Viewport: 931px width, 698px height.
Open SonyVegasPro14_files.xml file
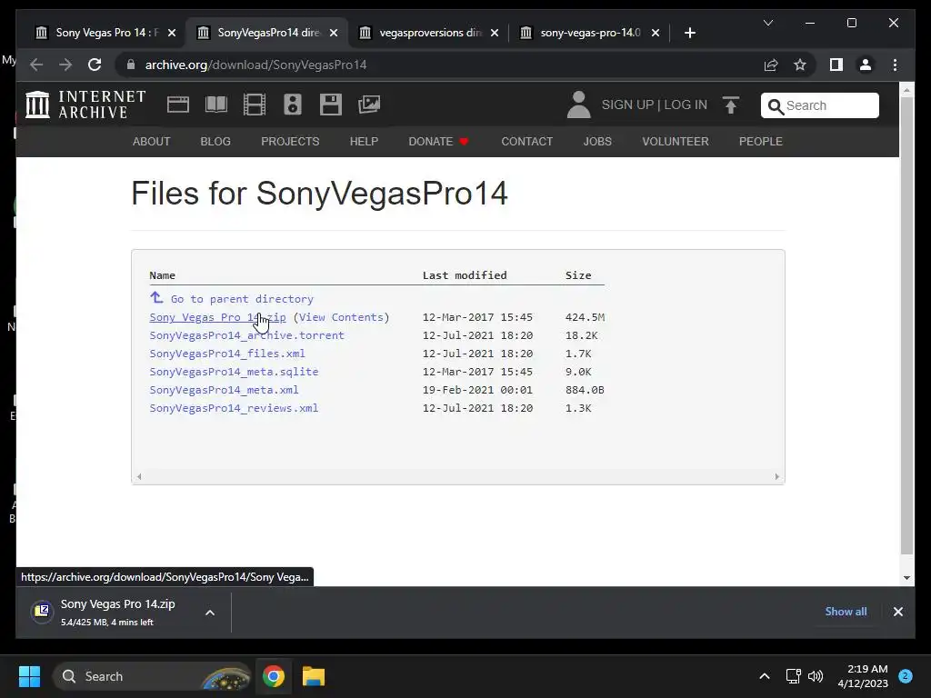(227, 354)
